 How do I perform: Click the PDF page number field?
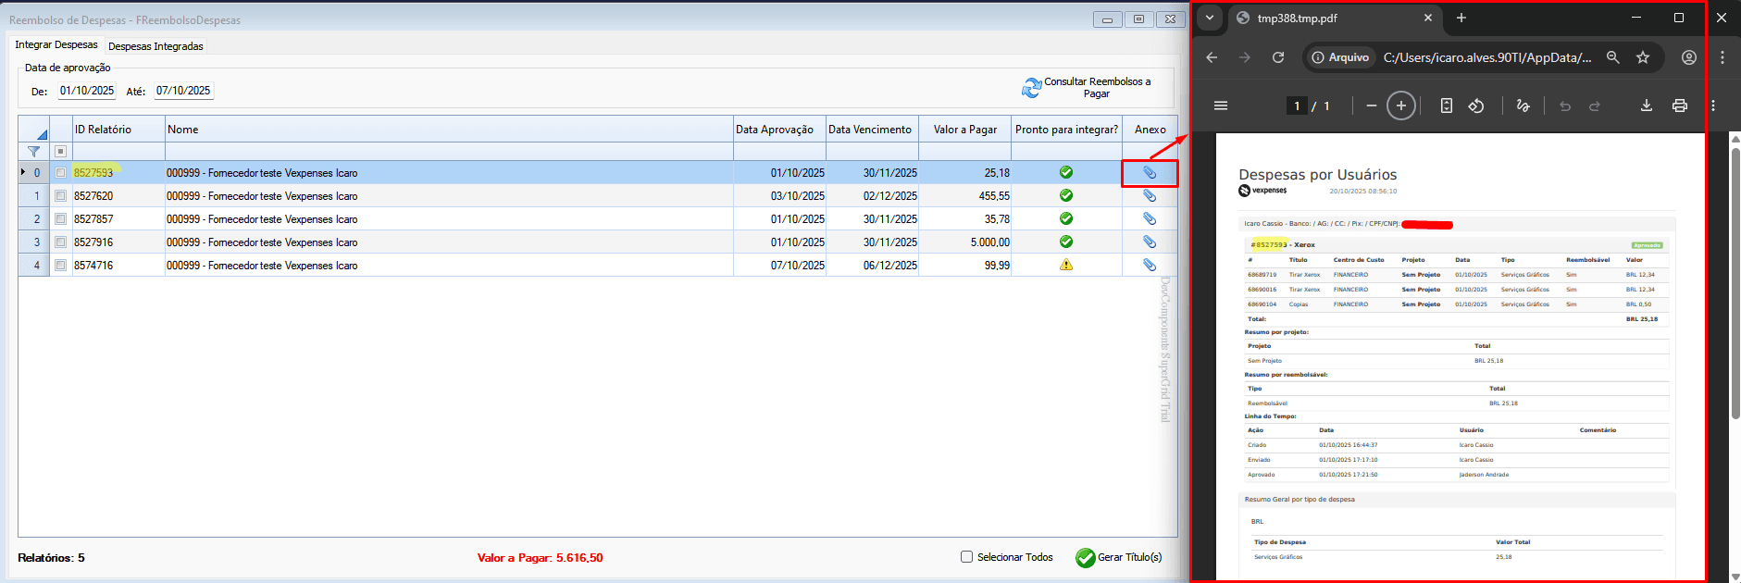click(x=1297, y=105)
